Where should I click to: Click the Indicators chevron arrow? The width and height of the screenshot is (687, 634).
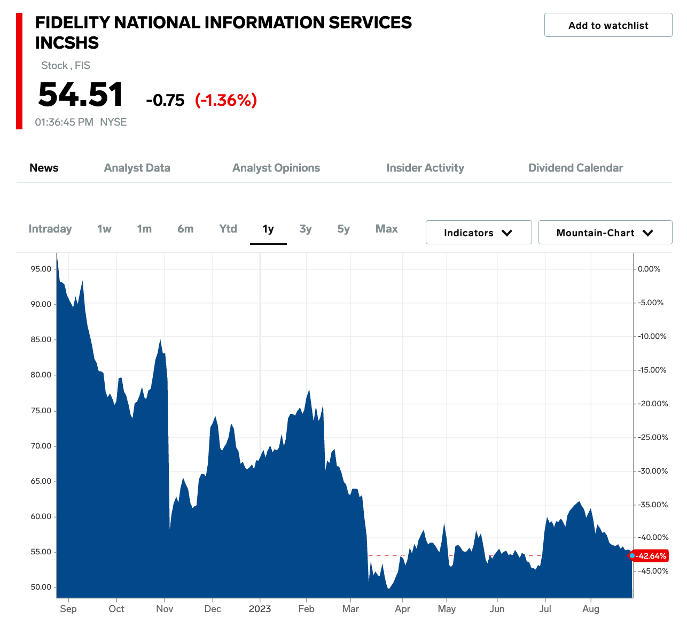(507, 233)
